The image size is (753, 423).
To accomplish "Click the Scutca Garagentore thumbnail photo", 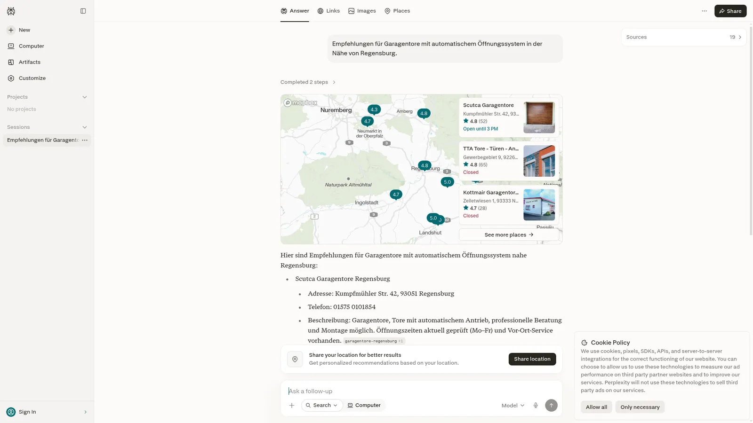I will pos(539,117).
